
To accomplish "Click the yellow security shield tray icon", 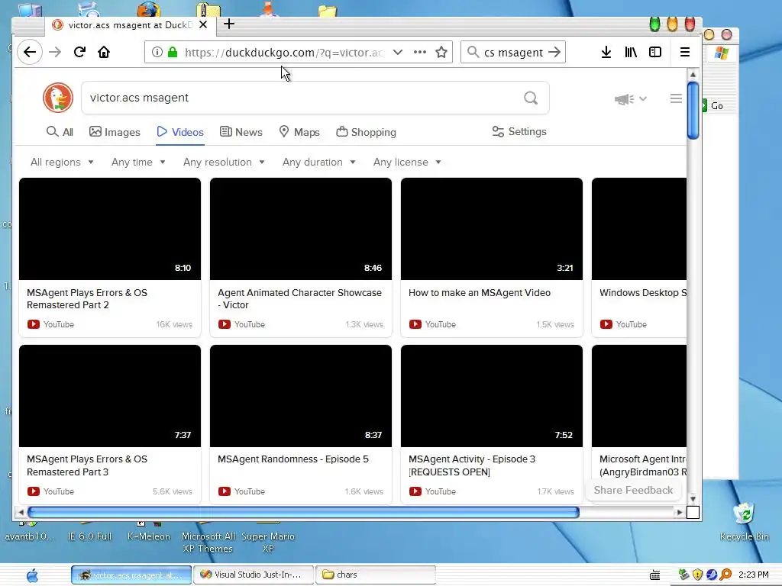I will [x=698, y=575].
